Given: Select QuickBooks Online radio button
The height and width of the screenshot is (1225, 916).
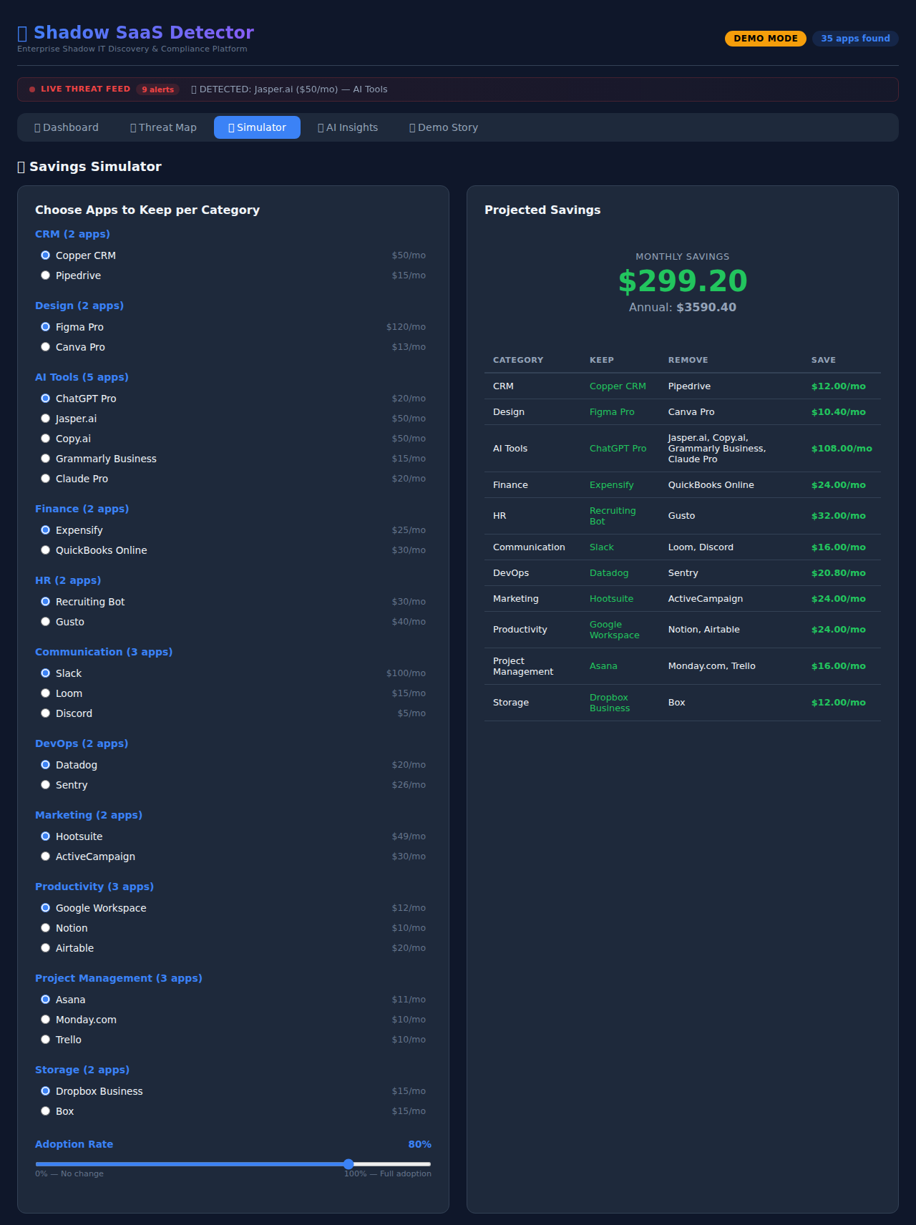Looking at the screenshot, I should pyautogui.click(x=45, y=550).
